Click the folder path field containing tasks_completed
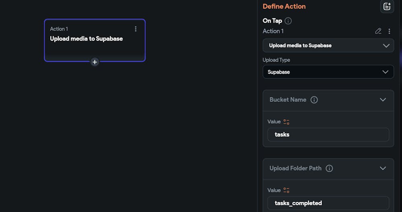 (x=328, y=203)
